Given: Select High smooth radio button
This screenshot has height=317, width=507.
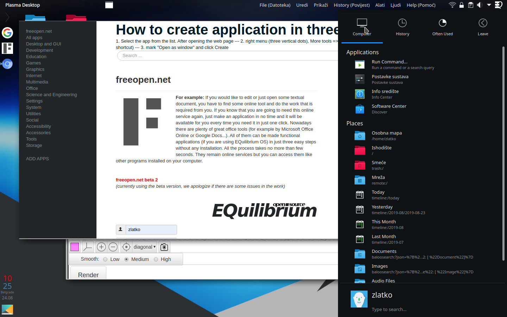Looking at the screenshot, I should [156, 259].
